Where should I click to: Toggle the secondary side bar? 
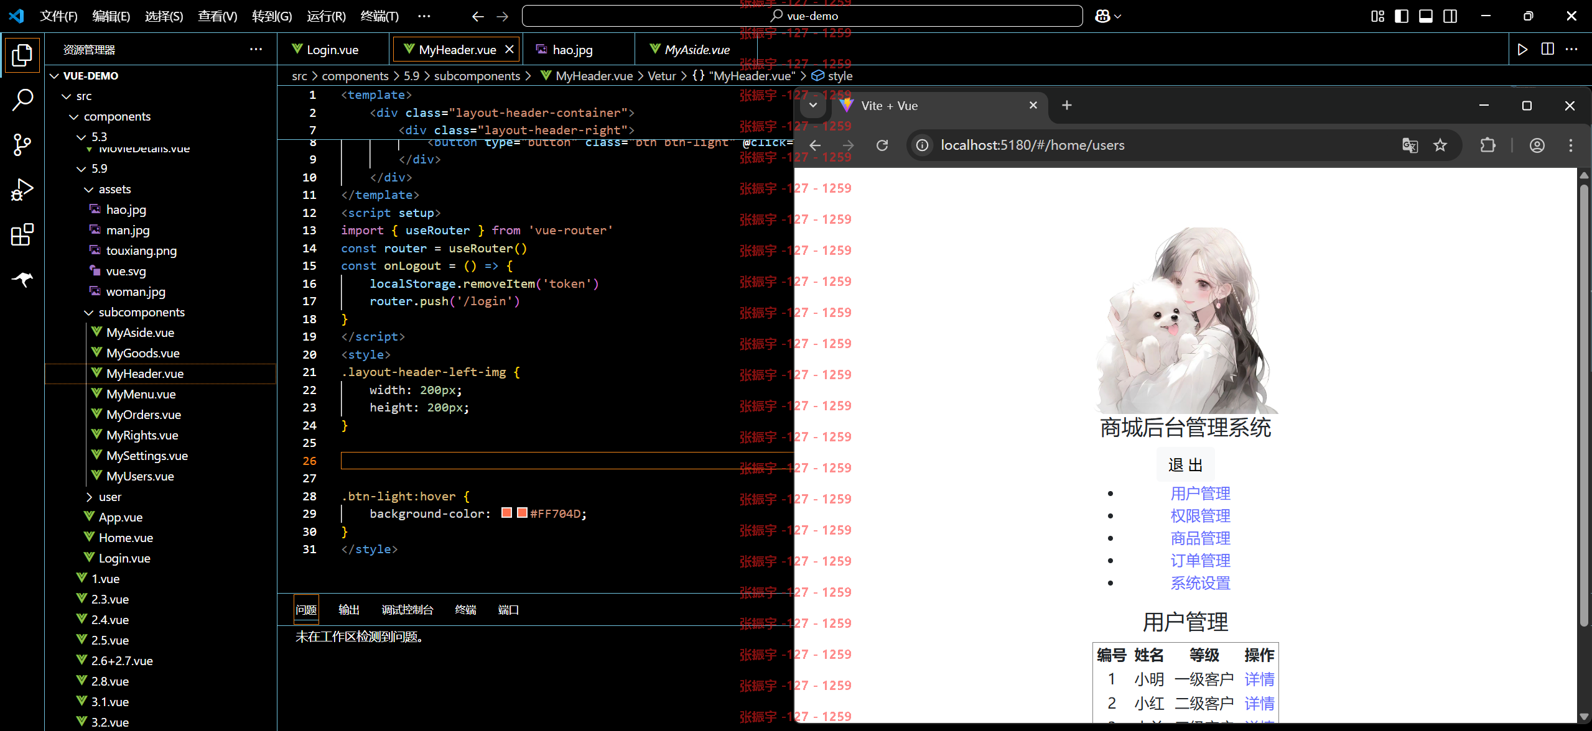(x=1450, y=16)
